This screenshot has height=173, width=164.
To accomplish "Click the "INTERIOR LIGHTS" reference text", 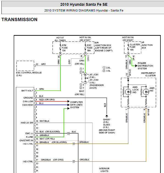I will click(x=104, y=170).
